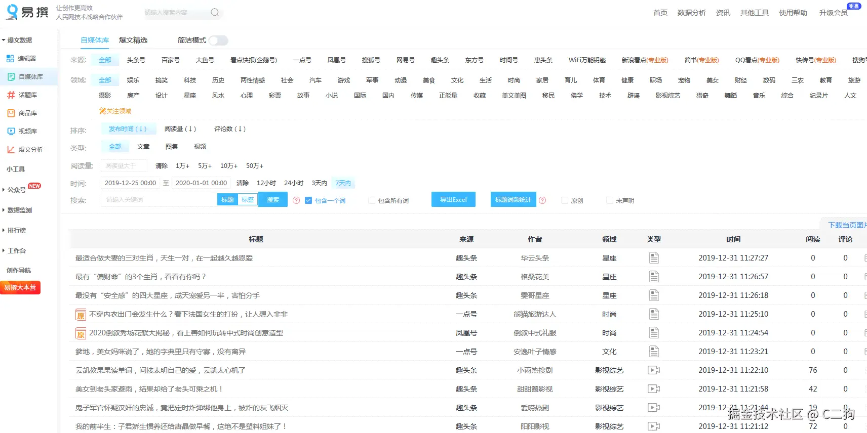Sort by 阅读量 descending
Viewport: 867px width, 433px height.
pyautogui.click(x=180, y=129)
